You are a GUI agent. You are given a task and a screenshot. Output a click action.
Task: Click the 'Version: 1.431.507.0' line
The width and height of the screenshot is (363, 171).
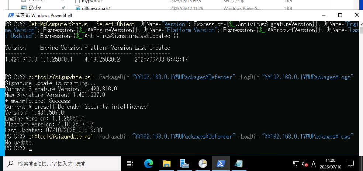point(34,112)
